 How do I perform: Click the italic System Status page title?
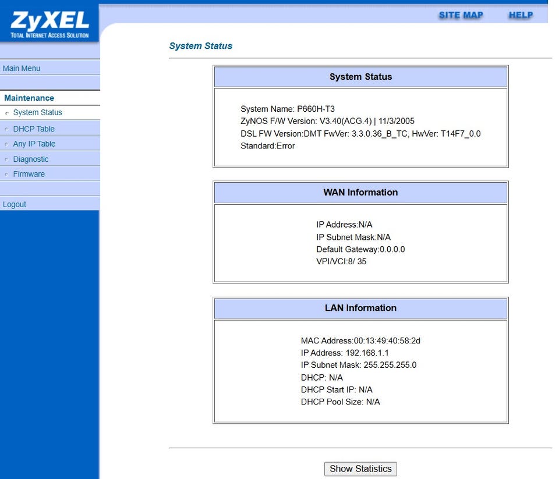(x=200, y=46)
